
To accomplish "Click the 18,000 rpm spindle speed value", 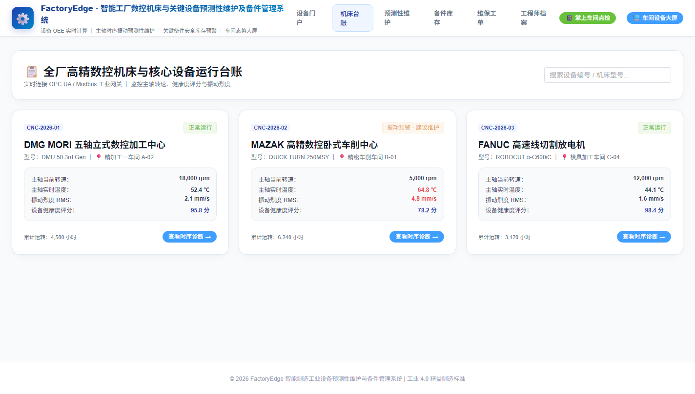I will pos(194,178).
